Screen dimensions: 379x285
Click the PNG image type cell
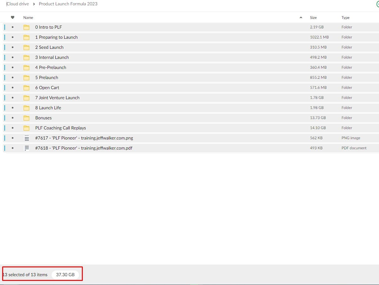coord(351,138)
